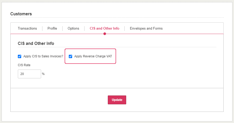Click the divider between Transactions and Profile

(42, 28)
